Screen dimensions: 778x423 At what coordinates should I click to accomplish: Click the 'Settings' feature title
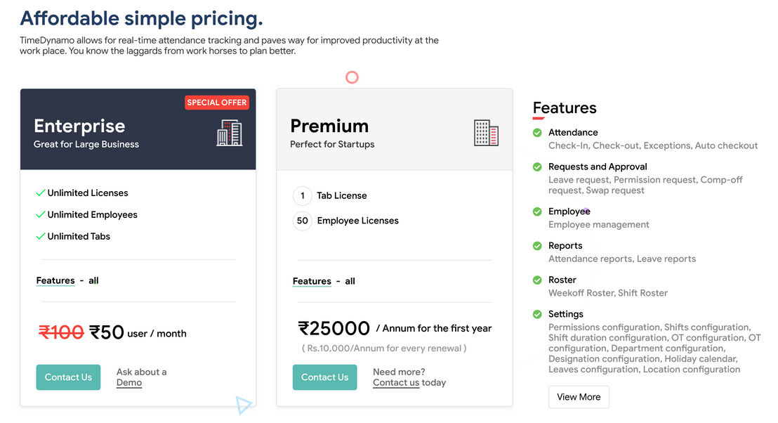[566, 314]
